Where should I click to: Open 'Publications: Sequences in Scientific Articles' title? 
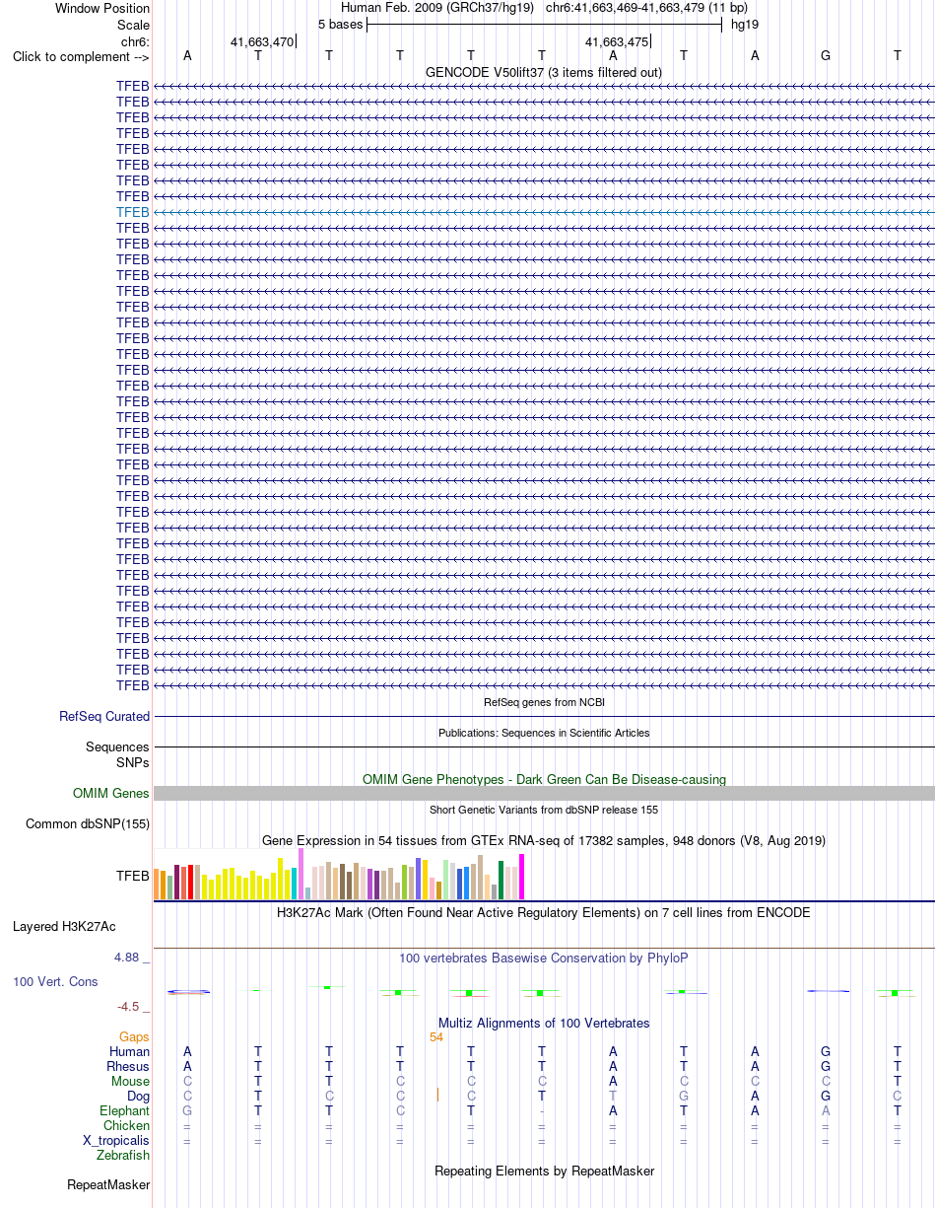pos(544,733)
